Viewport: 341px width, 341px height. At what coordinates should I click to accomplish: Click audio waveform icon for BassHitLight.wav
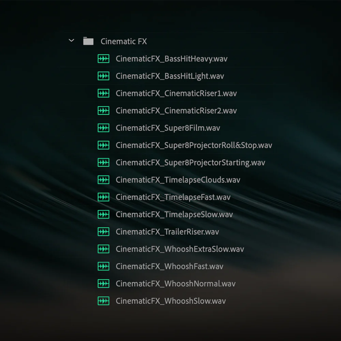(x=104, y=76)
